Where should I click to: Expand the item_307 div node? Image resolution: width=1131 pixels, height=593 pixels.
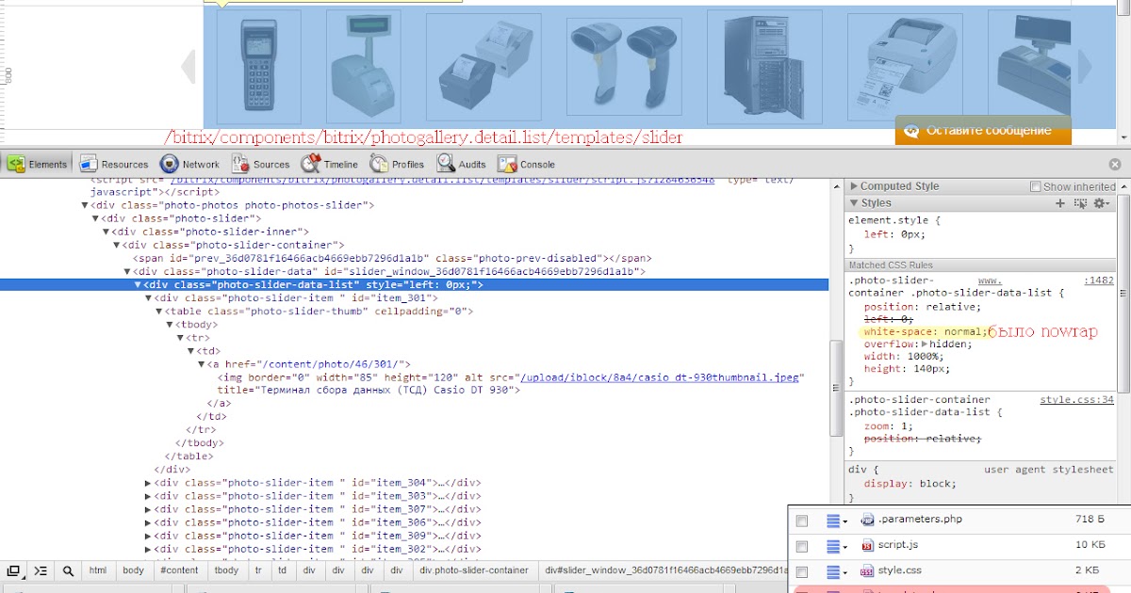[x=148, y=509]
